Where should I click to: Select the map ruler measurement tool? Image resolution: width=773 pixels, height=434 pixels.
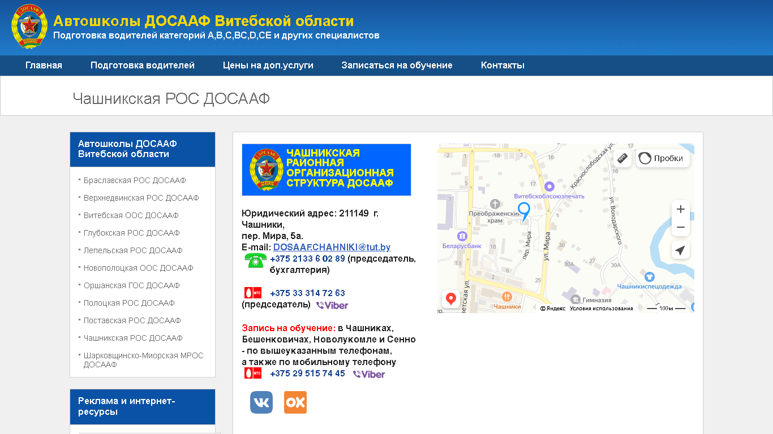tap(622, 158)
